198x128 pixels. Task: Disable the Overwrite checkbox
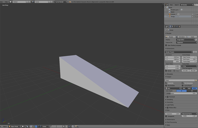[x=166, y=83]
